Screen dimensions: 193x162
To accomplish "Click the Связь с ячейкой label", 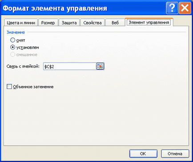I will click(23, 66).
